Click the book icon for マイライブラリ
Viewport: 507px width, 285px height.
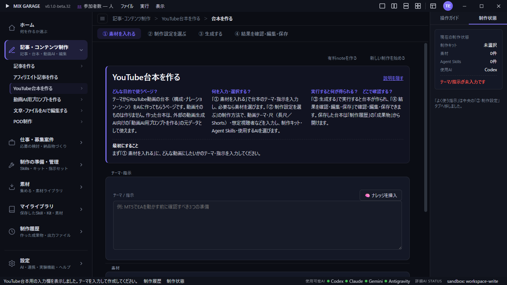tap(12, 209)
